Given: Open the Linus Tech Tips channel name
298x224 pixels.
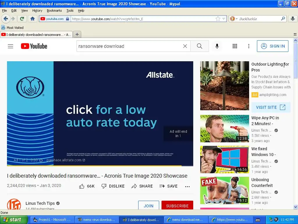Looking at the screenshot, I should click(x=40, y=203).
